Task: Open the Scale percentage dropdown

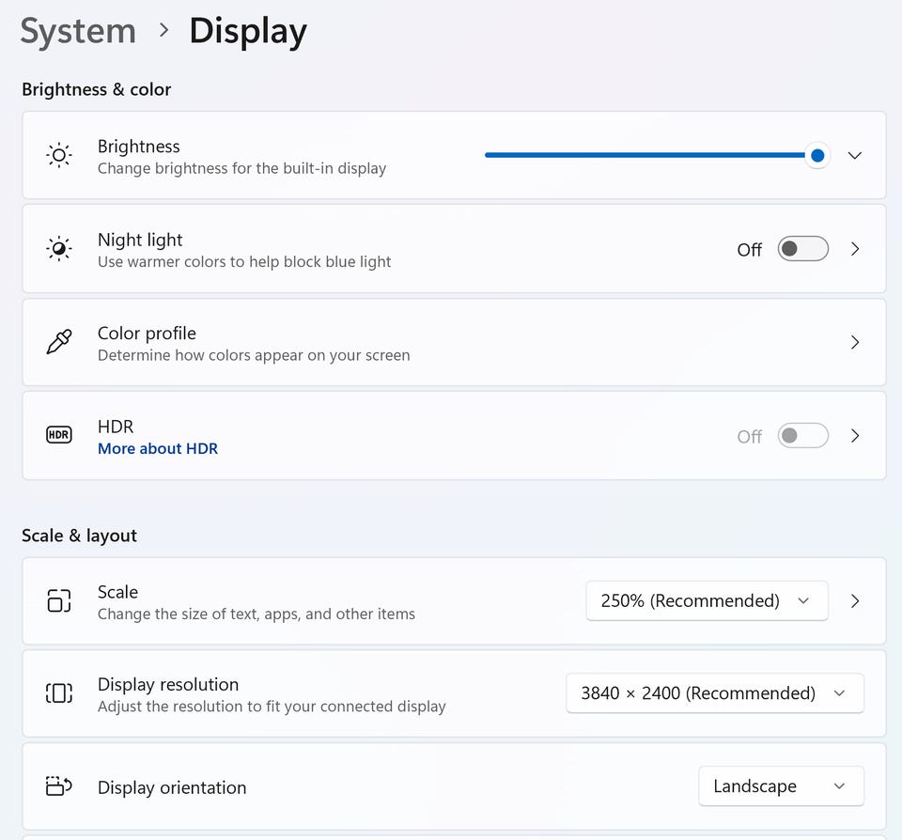Action: 707,600
